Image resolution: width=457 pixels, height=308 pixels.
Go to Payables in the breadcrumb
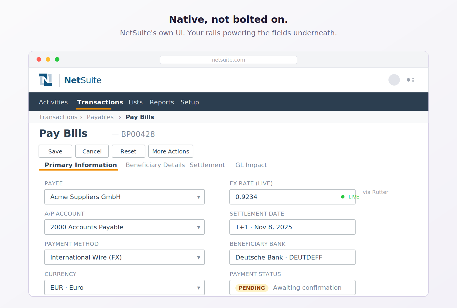pos(100,117)
